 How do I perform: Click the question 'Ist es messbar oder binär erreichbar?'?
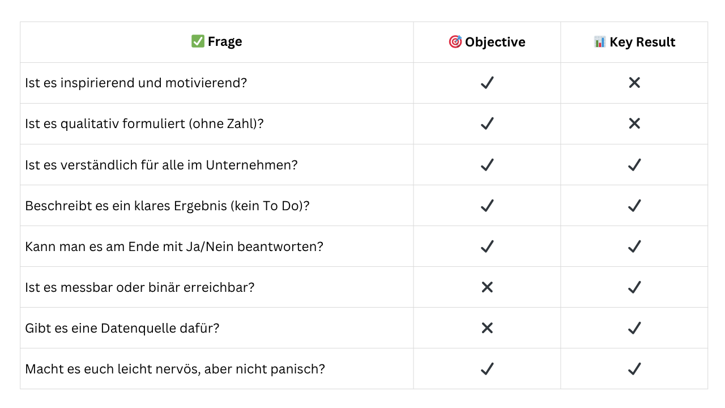coord(140,287)
